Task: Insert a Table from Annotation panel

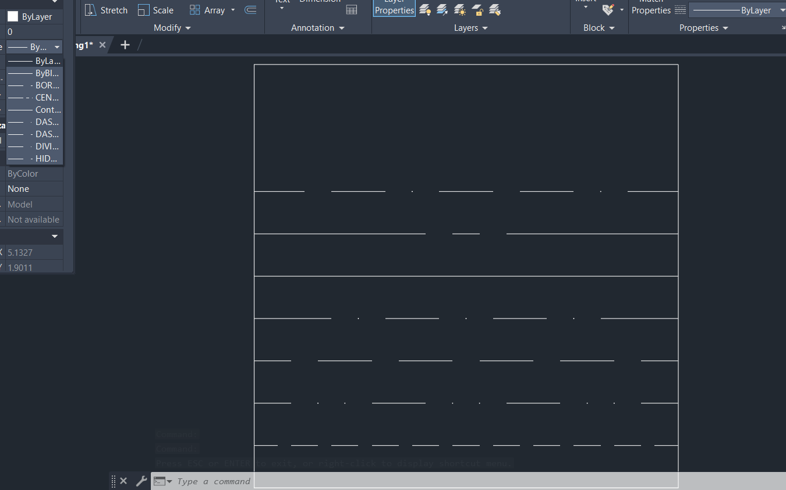Action: 352,9
